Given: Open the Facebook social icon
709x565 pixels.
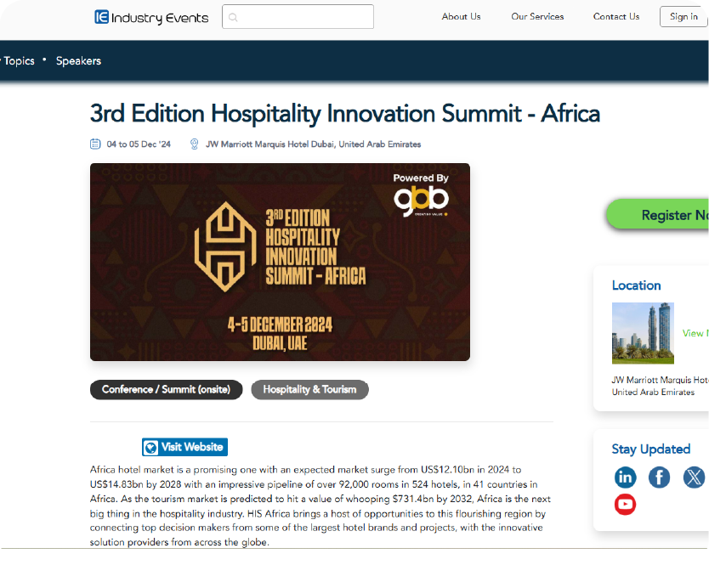Looking at the screenshot, I should pos(659,477).
